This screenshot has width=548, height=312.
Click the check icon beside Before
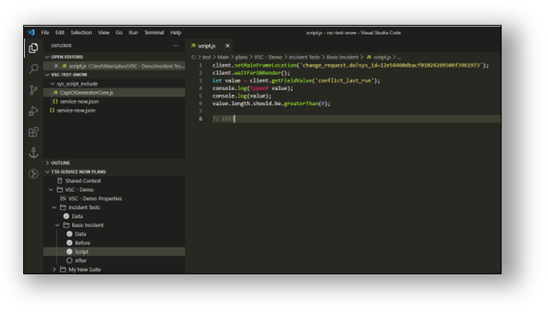tap(70, 243)
